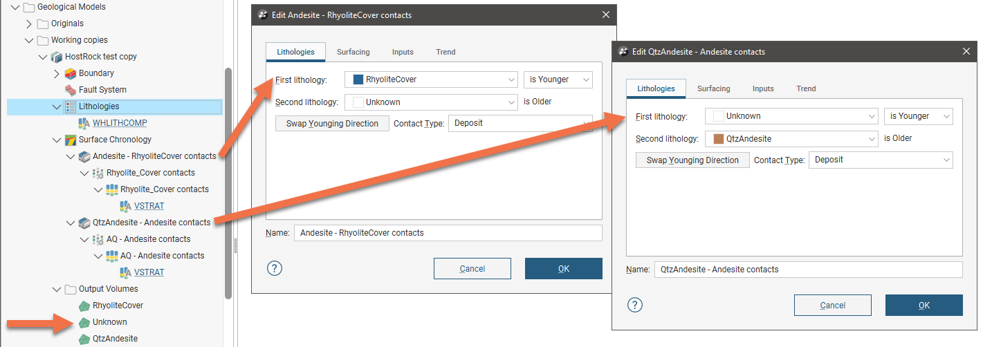
Task: Switch to Surfacing tab in Andesite dialog
Action: (x=353, y=52)
